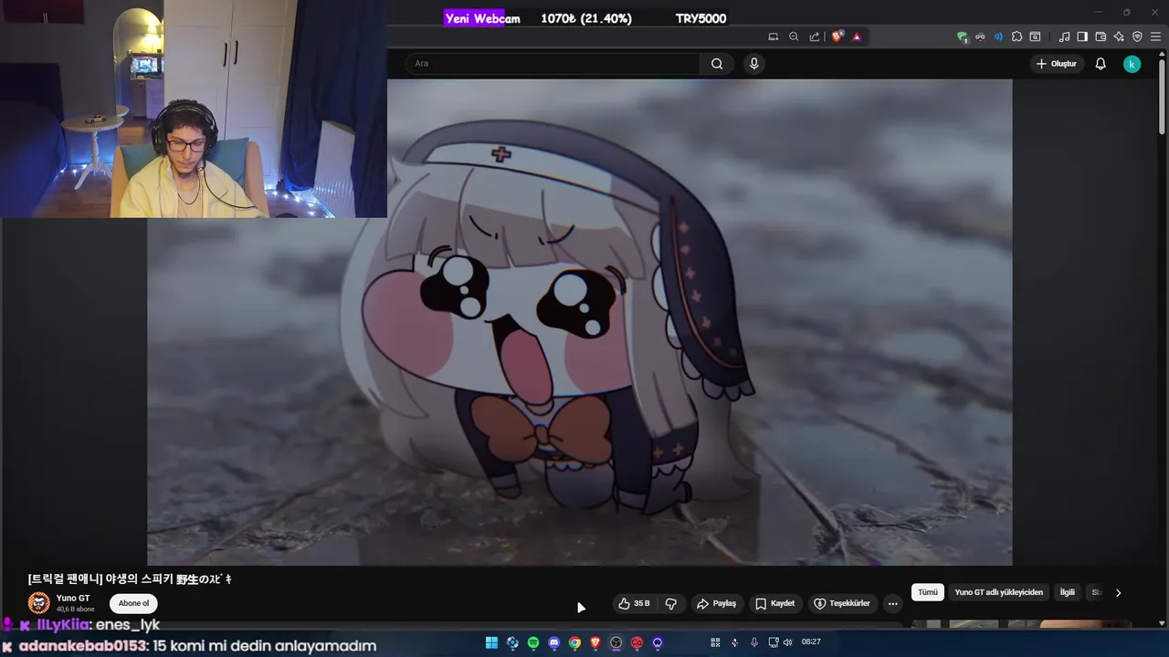The image size is (1169, 657).
Task: Open more actions three-dot menu
Action: coord(892,603)
